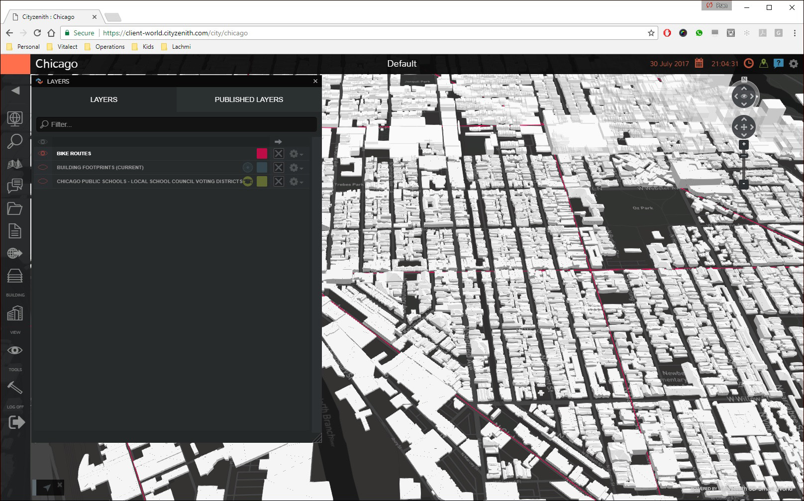This screenshot has width=804, height=501.
Task: Remove Building Footprints layer with X box
Action: point(279,168)
